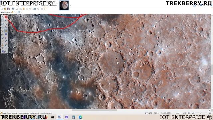Select the Text tool

(x=3, y=48)
